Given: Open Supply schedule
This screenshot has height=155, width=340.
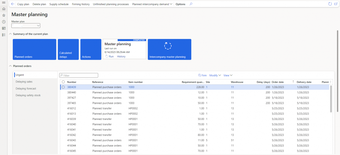Looking at the screenshot, I should [x=59, y=4].
